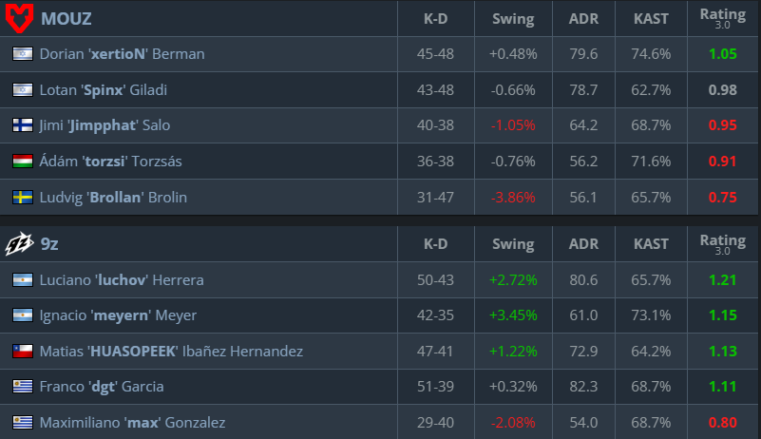Click the flag icon beside xertioN

(22, 54)
